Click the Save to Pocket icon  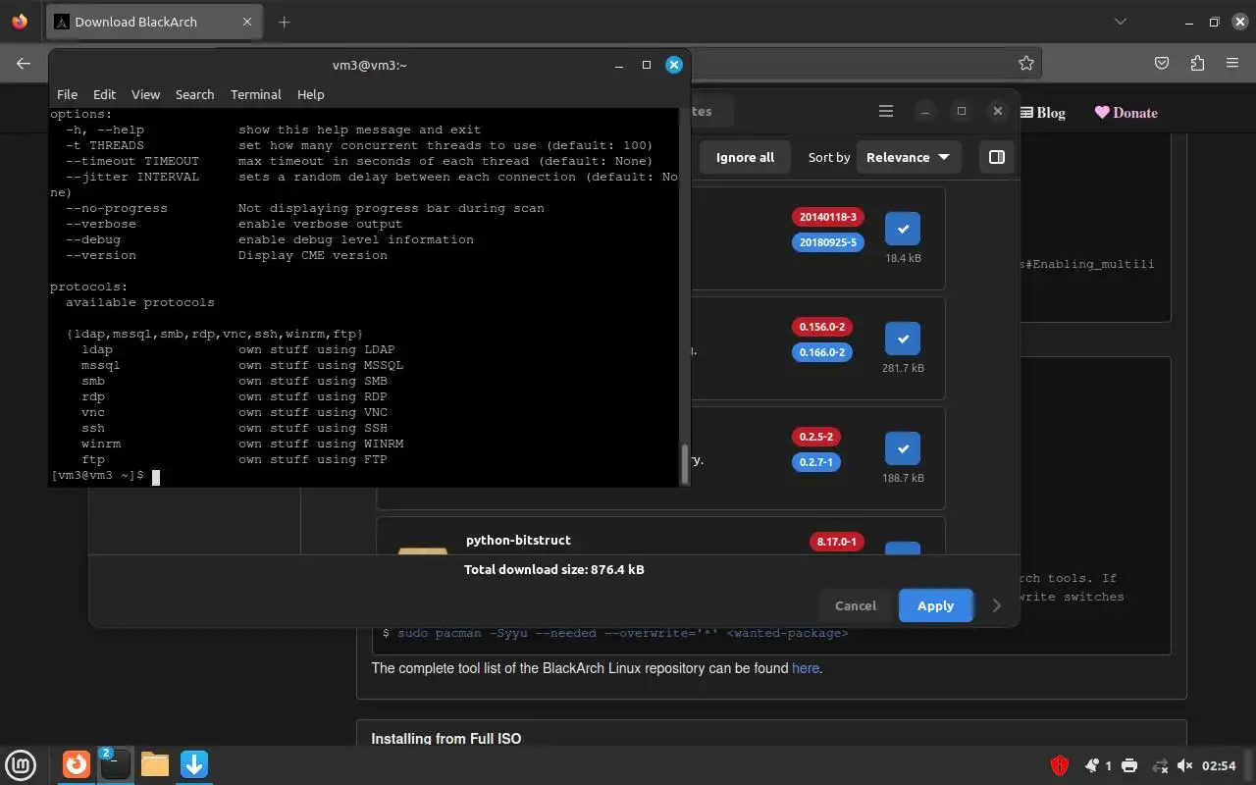(1162, 63)
